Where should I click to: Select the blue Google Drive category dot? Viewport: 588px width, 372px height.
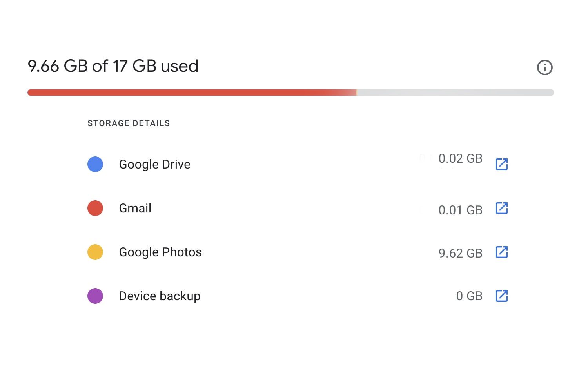(x=95, y=164)
